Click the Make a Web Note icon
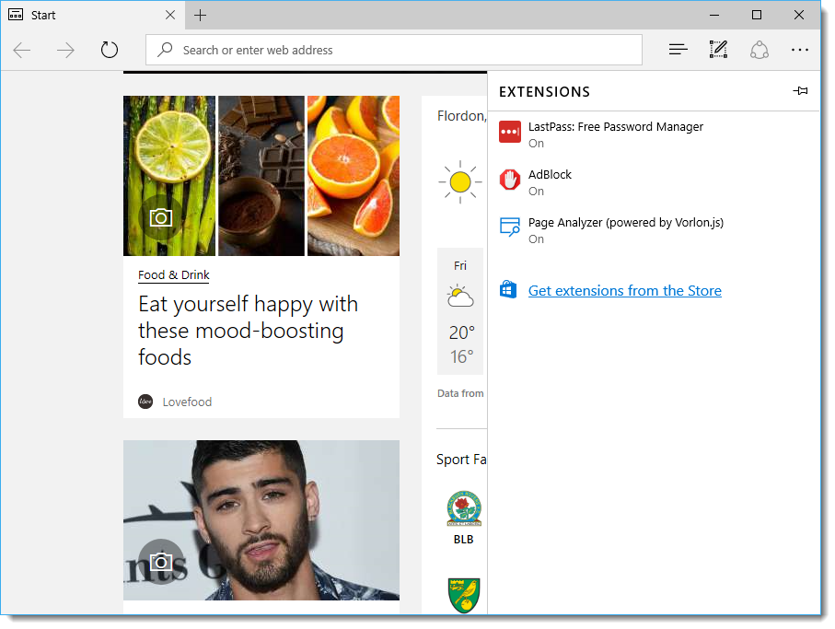Screen dimensions: 835x629 (718, 50)
